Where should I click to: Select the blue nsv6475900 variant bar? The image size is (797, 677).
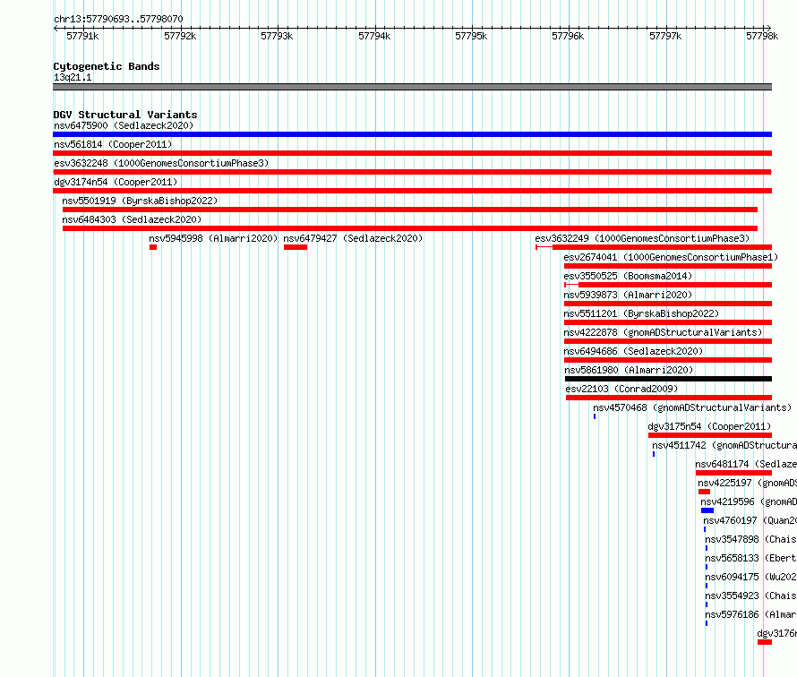[x=412, y=134]
